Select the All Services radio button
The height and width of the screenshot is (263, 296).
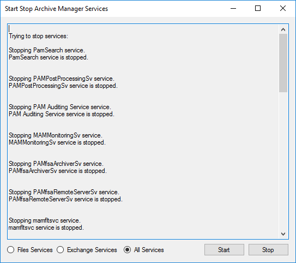point(127,250)
